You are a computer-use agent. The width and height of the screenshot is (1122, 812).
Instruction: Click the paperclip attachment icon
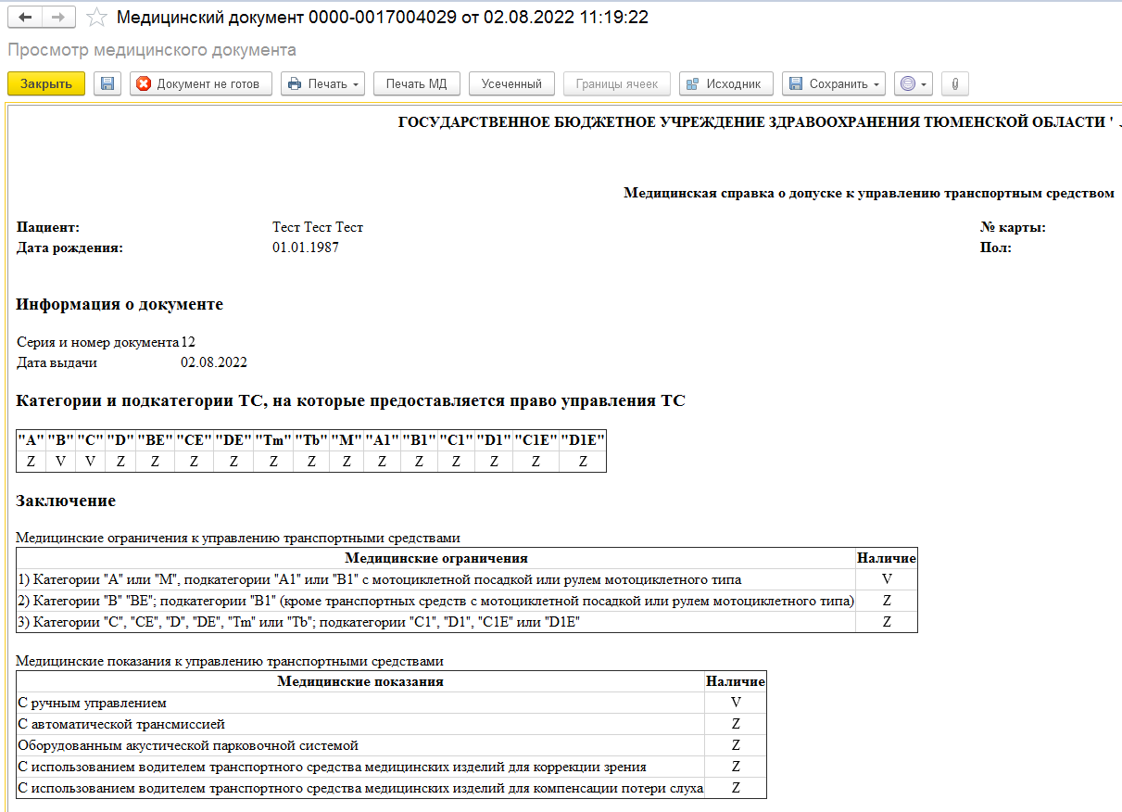click(x=954, y=83)
